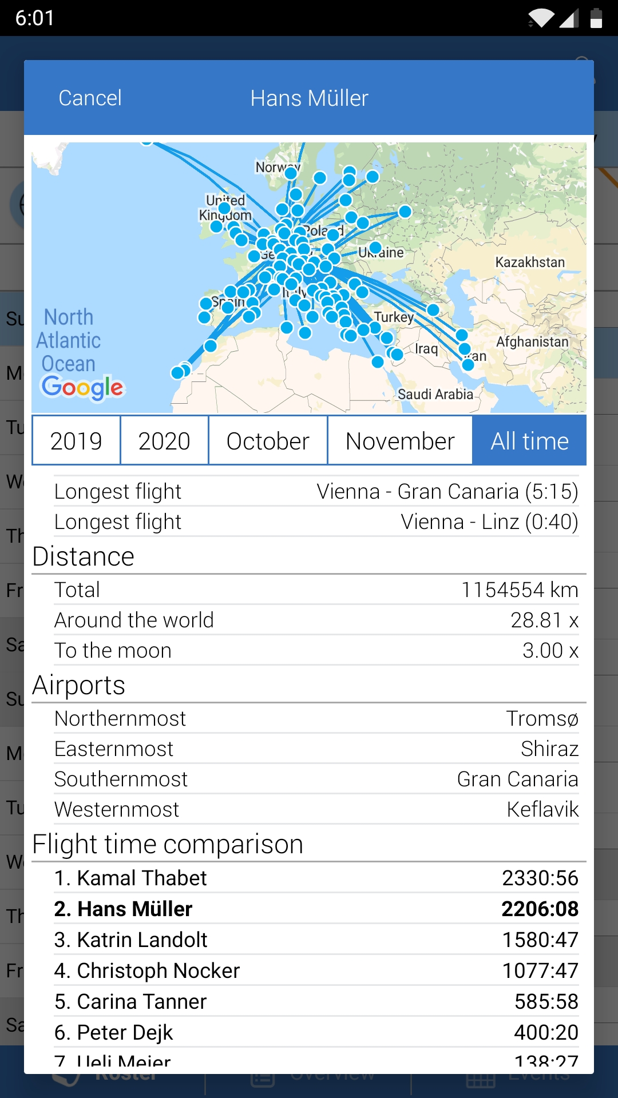Select Peter Dejk ranking row
Viewport: 618px width, 1098px height.
point(316,1032)
